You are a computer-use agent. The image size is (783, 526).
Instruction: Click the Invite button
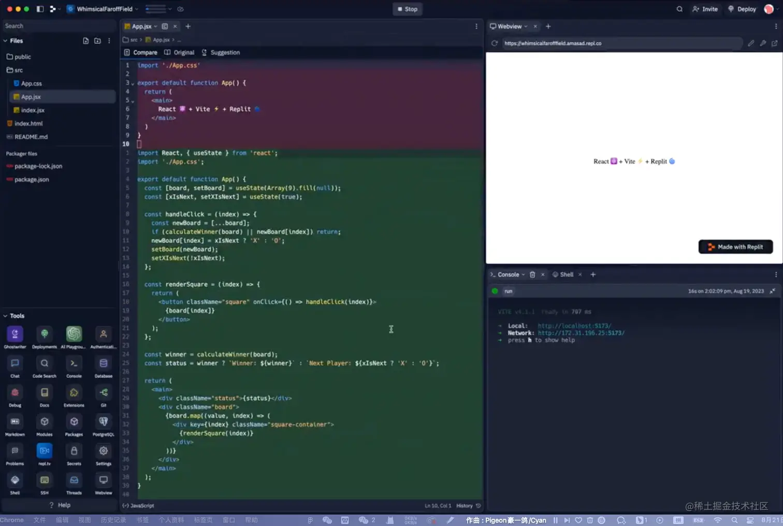705,9
